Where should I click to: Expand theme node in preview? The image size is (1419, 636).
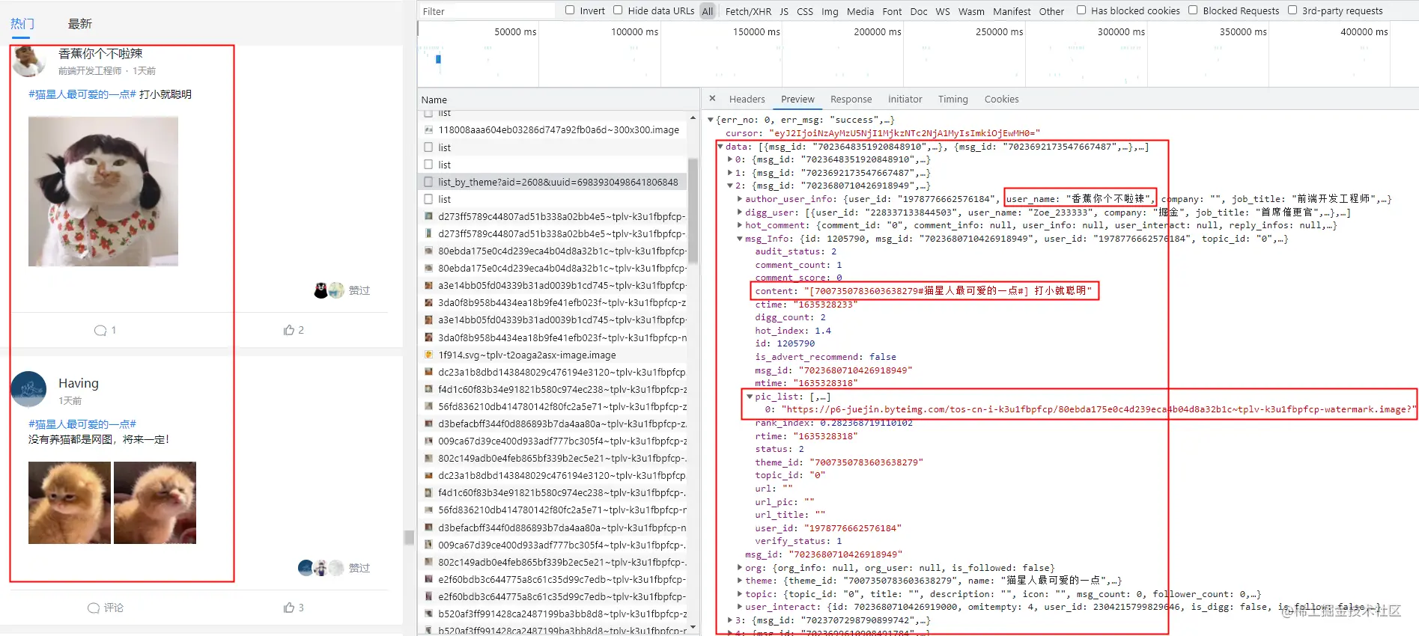[740, 581]
